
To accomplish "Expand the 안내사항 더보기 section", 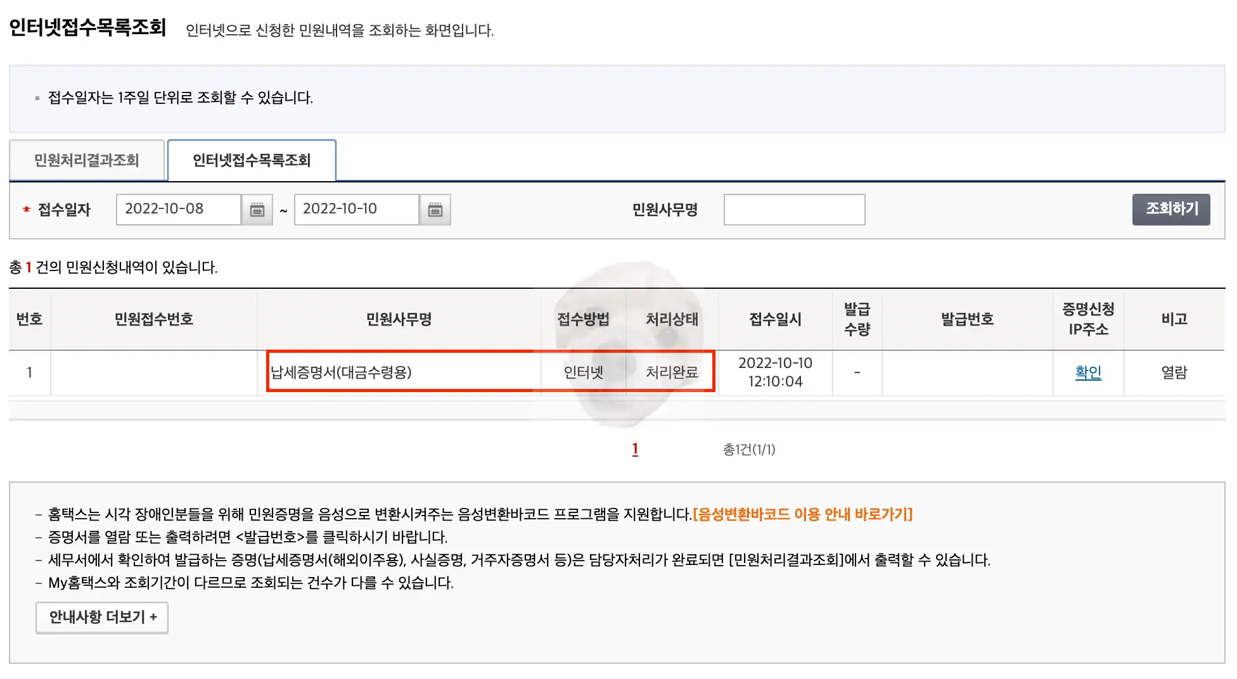I will click(101, 617).
